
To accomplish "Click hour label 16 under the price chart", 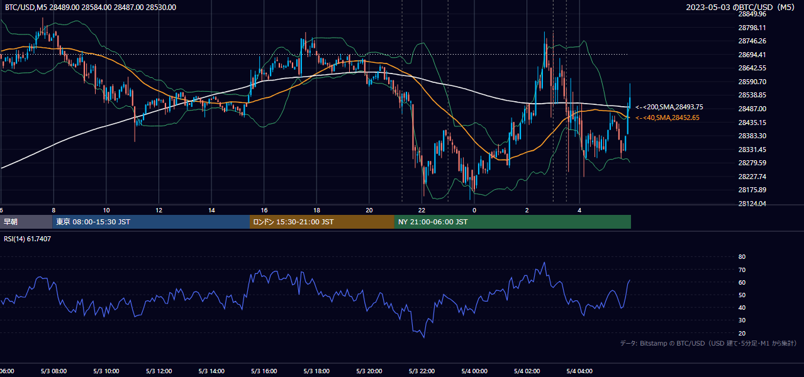I will 264,210.
